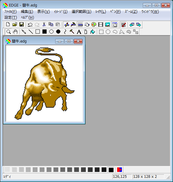Screen dimensions: 173x182
Task: Select the hand pan tool
Action: (x=15, y=32)
